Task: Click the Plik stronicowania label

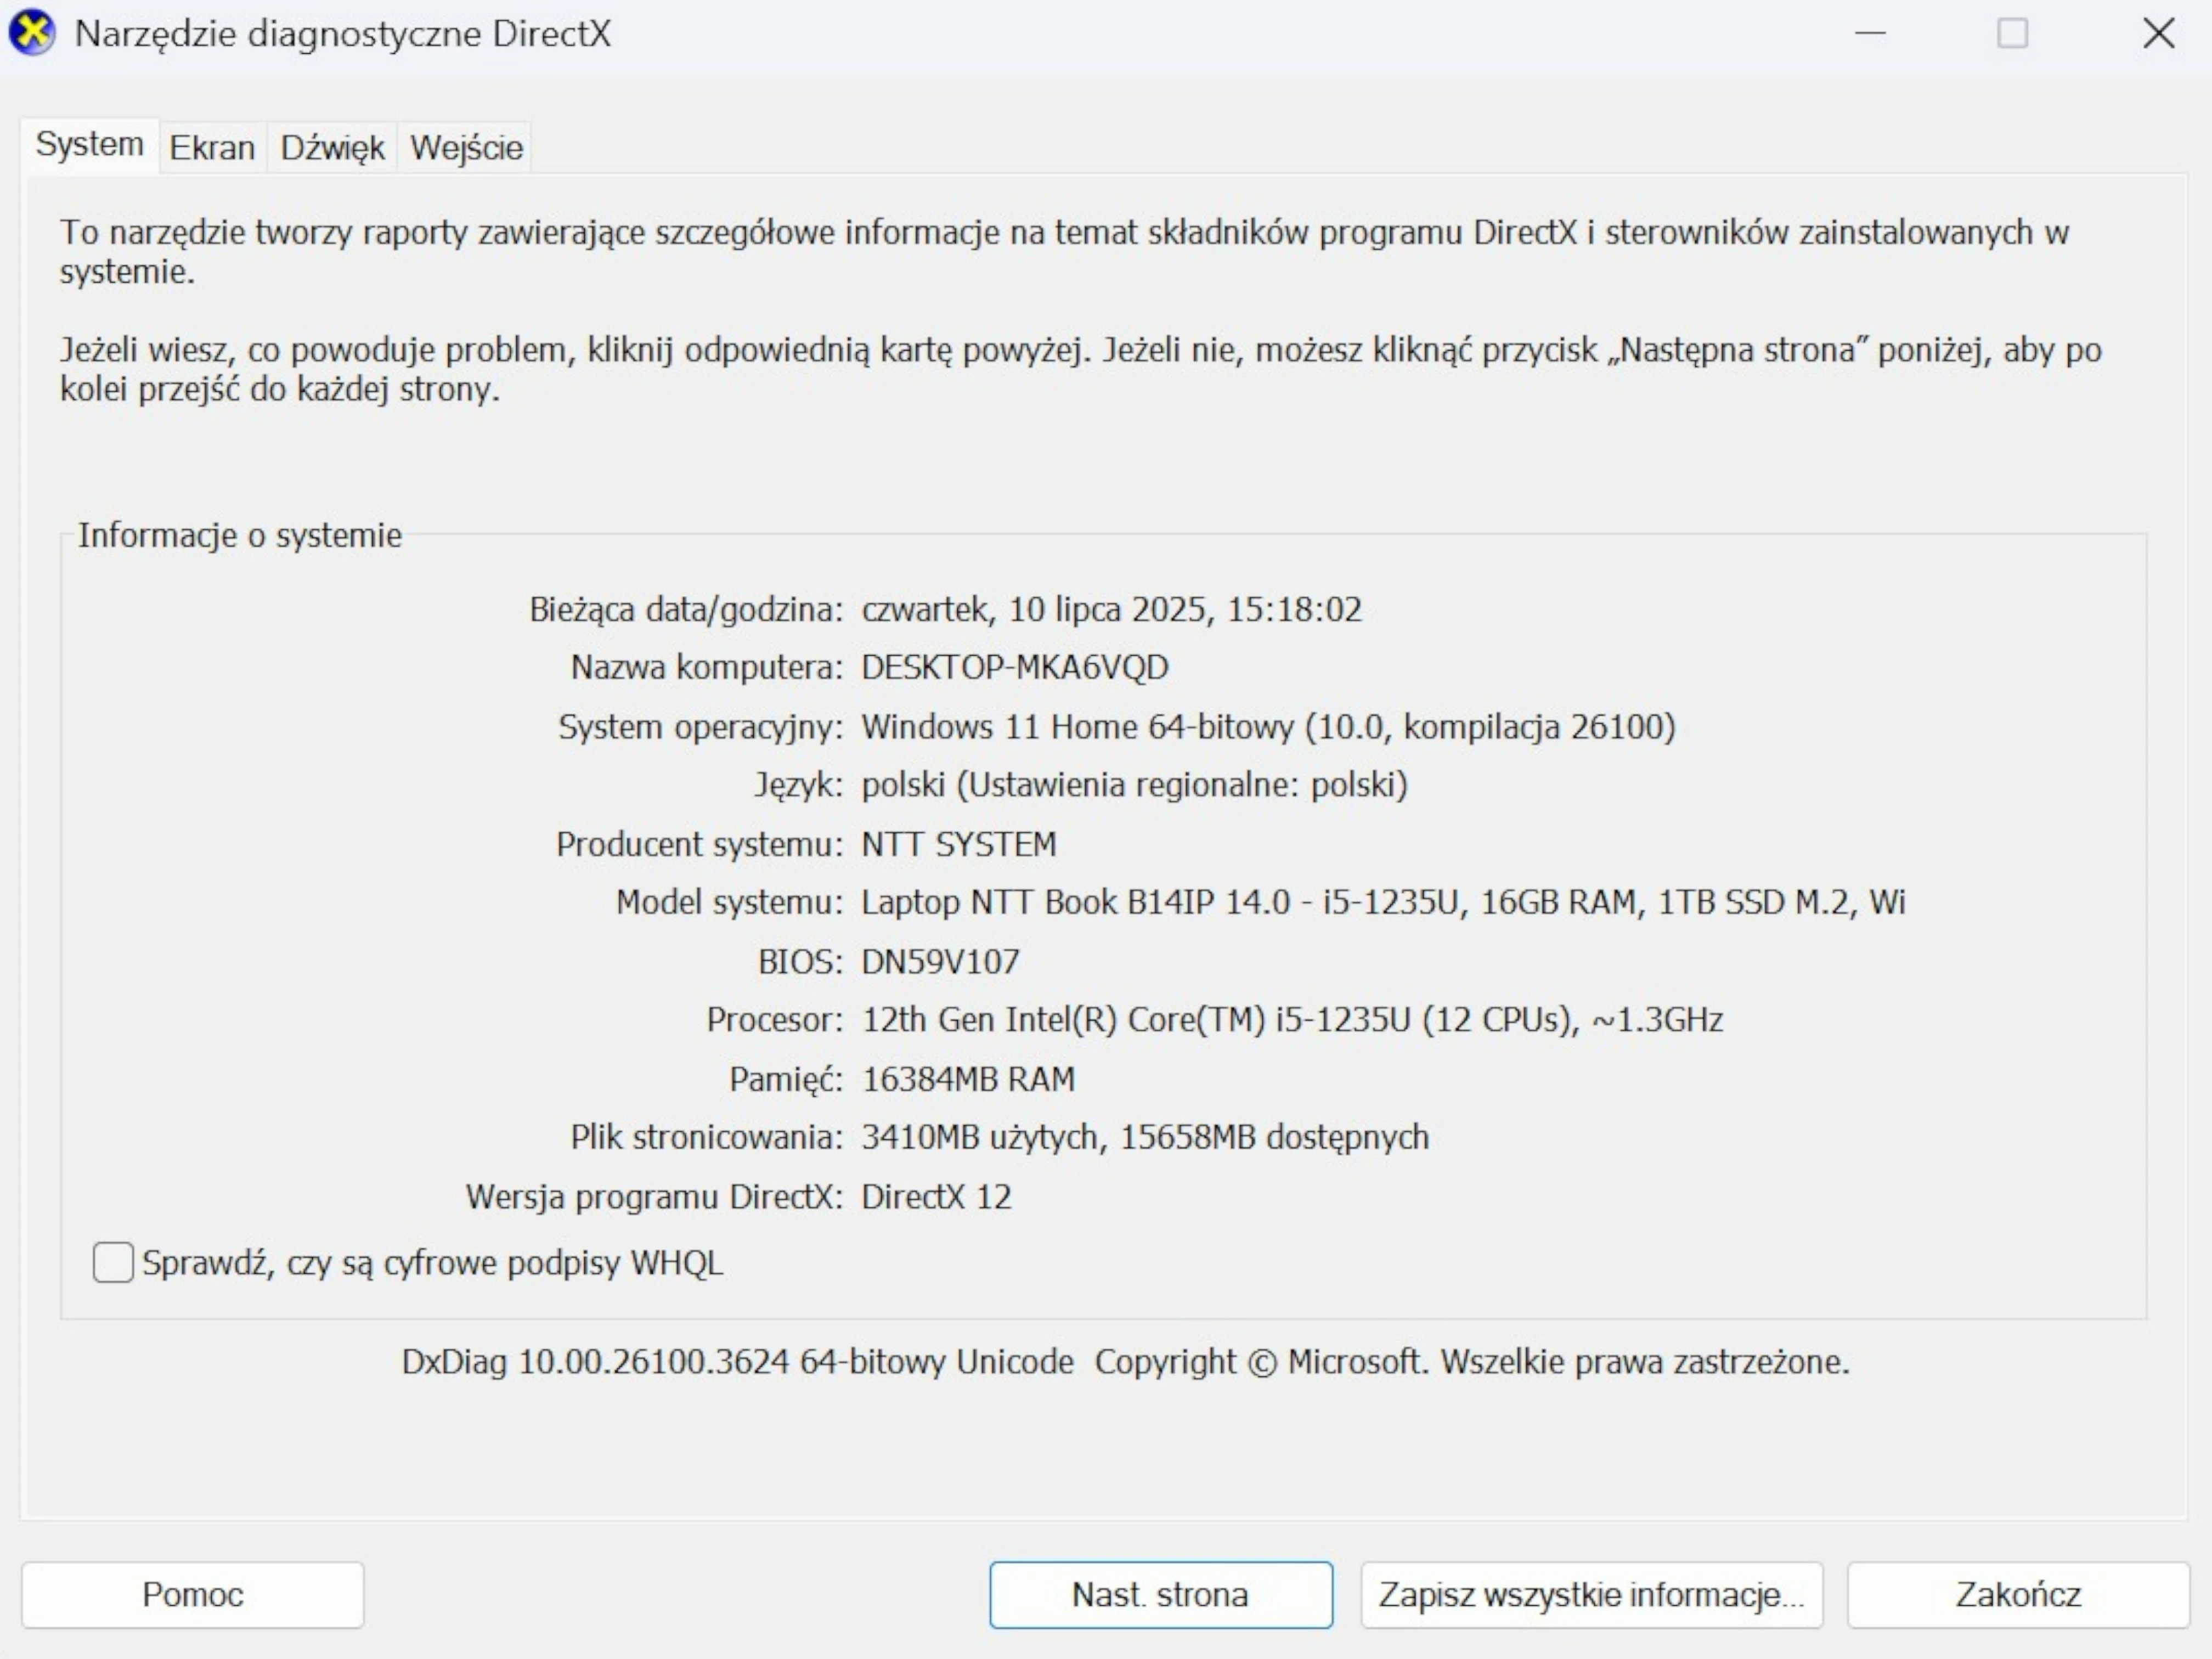Action: (x=707, y=1137)
